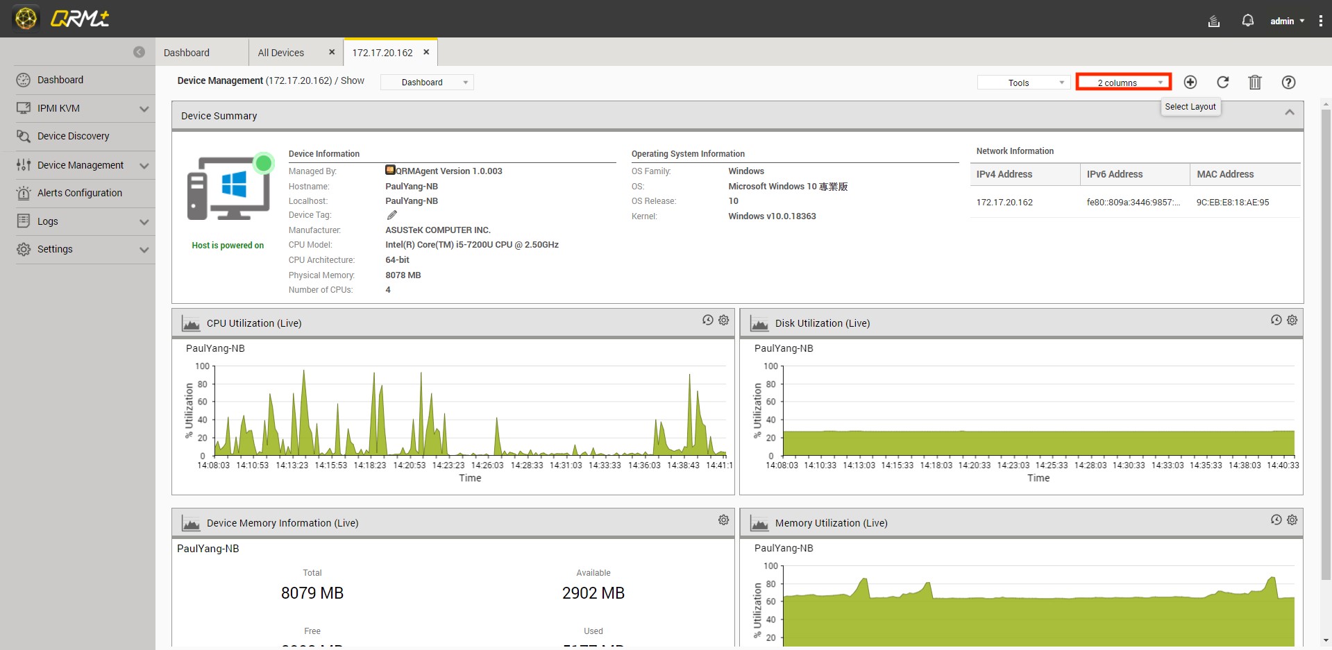Image resolution: width=1332 pixels, height=650 pixels.
Task: Open Alerts Configuration in sidebar
Action: [x=80, y=193]
